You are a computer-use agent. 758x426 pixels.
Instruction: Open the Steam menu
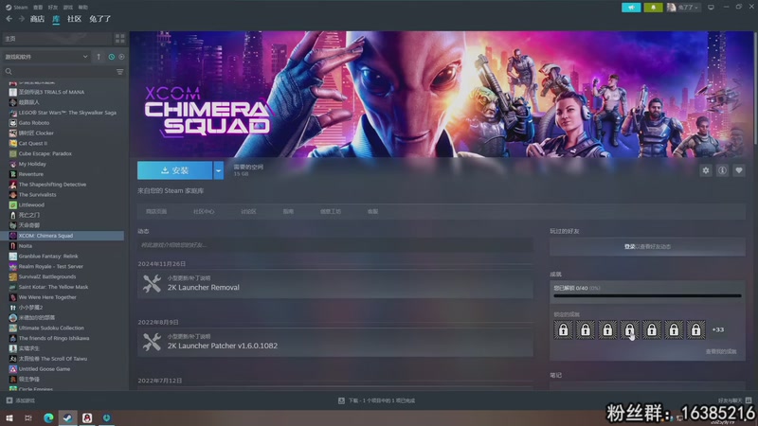coord(17,8)
